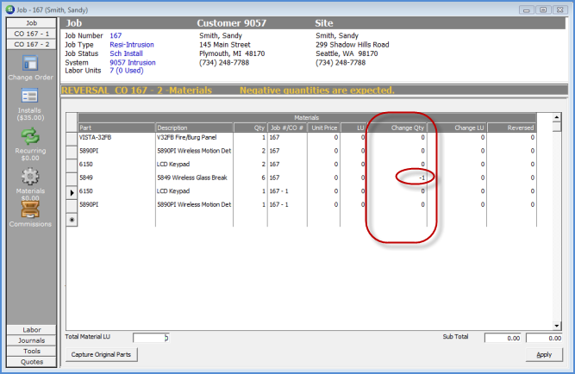Open the Installs sidebar icon

coord(29,97)
